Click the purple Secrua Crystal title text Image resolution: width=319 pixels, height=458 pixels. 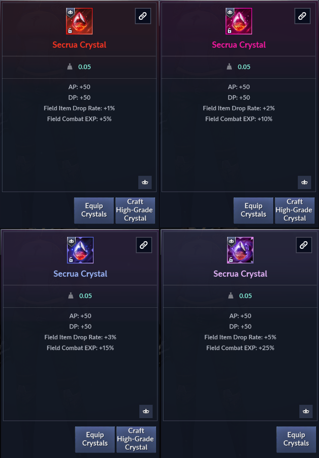(x=240, y=274)
